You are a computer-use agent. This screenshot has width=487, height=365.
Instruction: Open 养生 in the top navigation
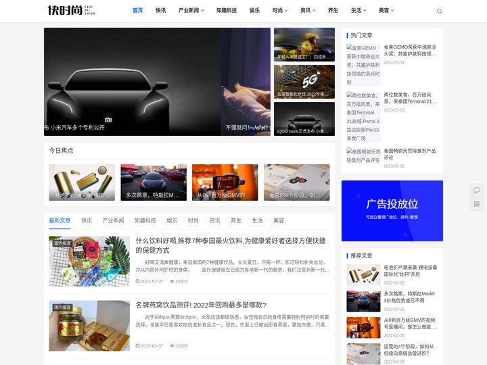point(333,10)
